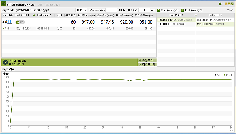Click ALL row current speed 947.00
Viewport: 236px width, 134px height.
coord(88,22)
